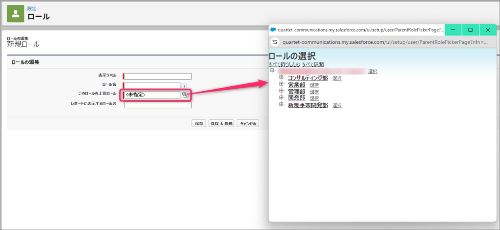This screenshot has width=500, height=230.
Task: Close the role picker popup window
Action: pos(487,30)
